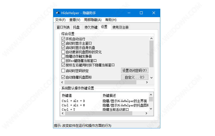Toggle 启动时显示主窗口 checkbox

tap(63, 43)
